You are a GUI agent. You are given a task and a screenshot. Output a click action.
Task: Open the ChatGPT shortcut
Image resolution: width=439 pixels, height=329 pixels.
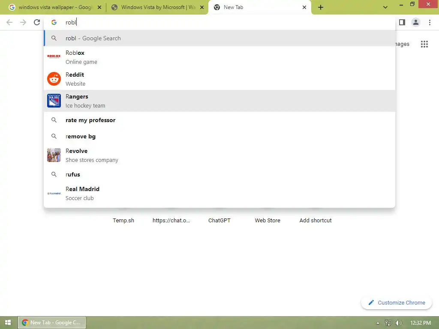click(219, 220)
